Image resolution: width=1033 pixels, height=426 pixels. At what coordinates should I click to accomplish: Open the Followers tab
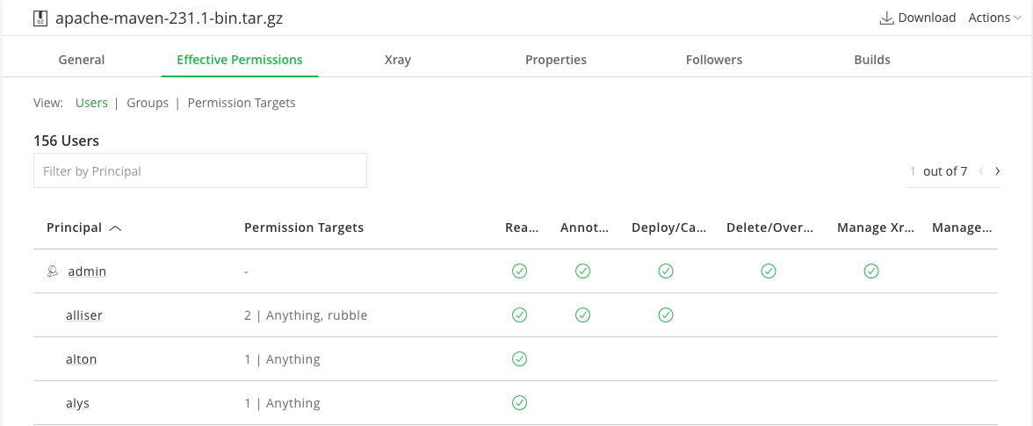[x=714, y=60]
